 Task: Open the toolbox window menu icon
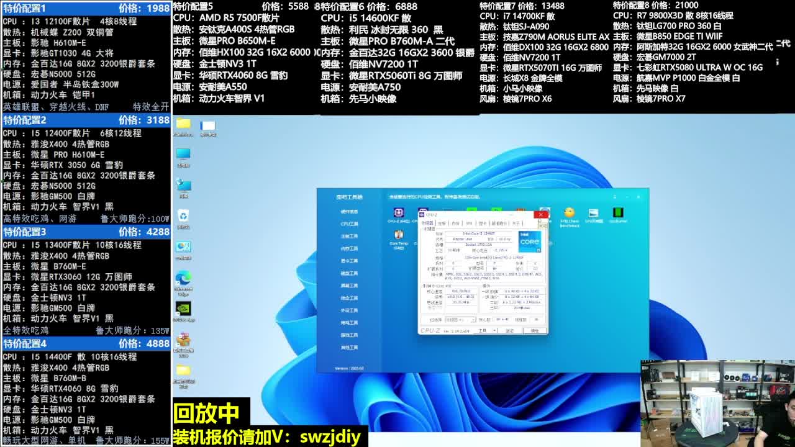click(x=615, y=197)
